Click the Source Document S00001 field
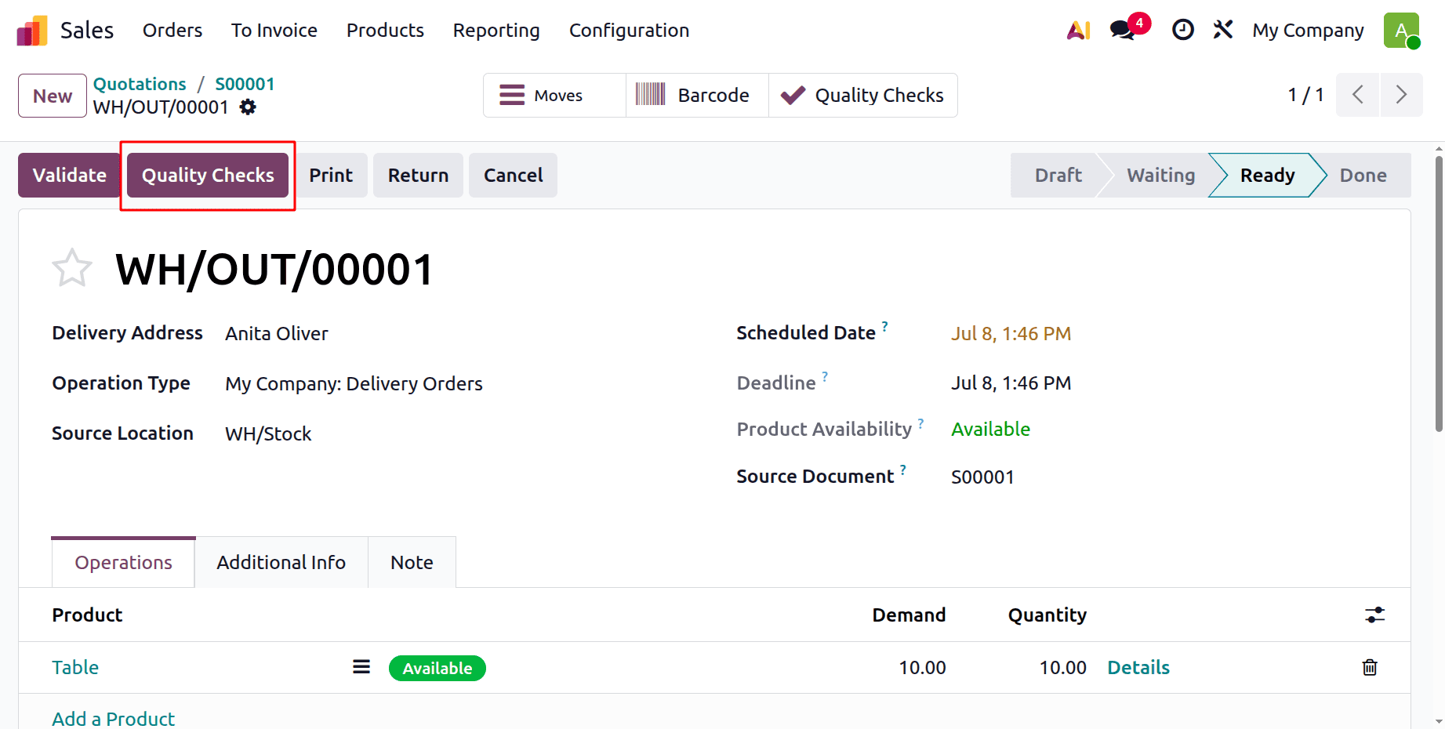Image resolution: width=1445 pixels, height=729 pixels. pyautogui.click(x=982, y=477)
